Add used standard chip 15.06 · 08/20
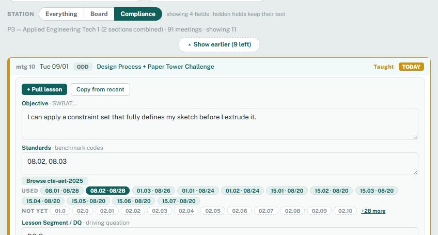The height and width of the screenshot is (235, 438). click(134, 201)
